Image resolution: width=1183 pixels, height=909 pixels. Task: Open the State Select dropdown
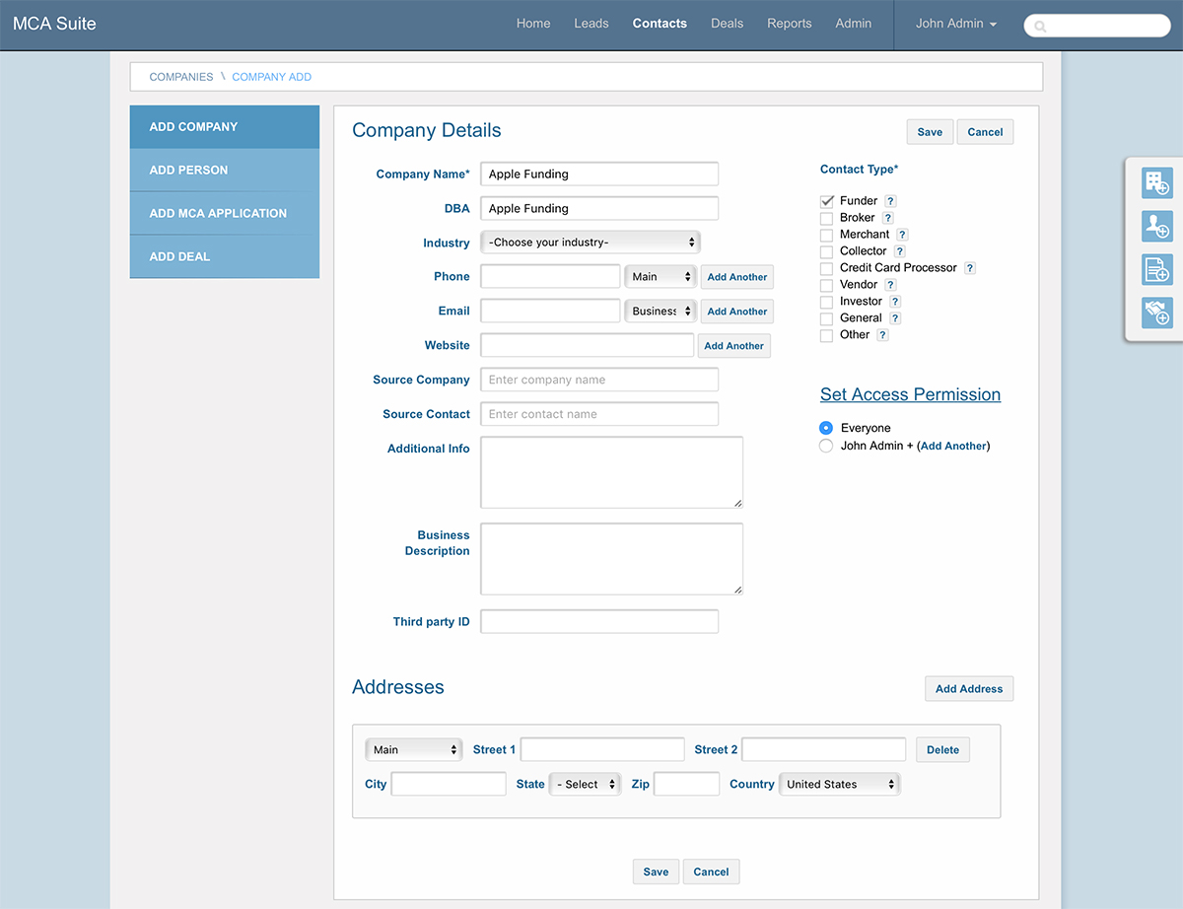pyautogui.click(x=586, y=785)
